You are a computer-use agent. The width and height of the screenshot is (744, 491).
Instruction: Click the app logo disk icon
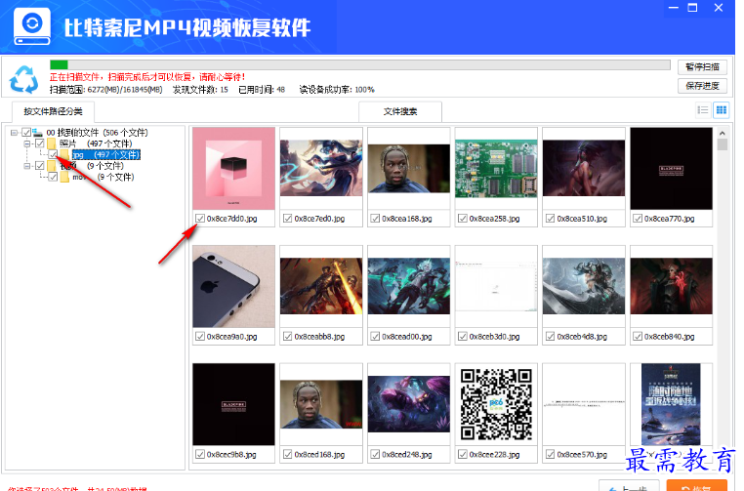click(x=32, y=27)
